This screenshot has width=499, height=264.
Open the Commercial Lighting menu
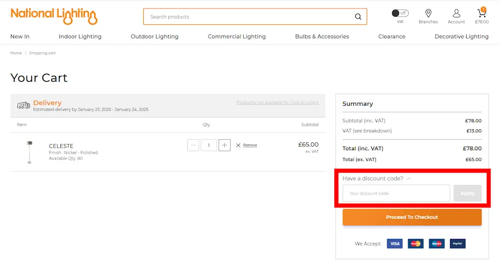tap(237, 36)
